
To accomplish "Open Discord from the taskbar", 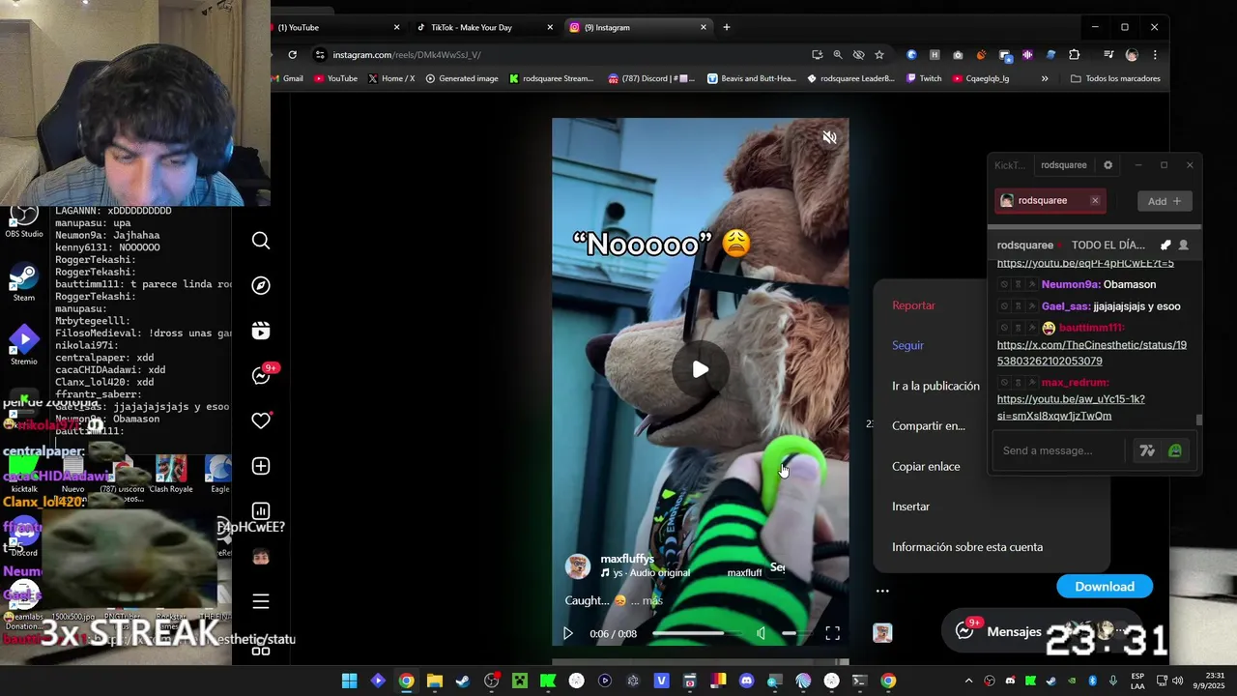I will pyautogui.click(x=746, y=681).
